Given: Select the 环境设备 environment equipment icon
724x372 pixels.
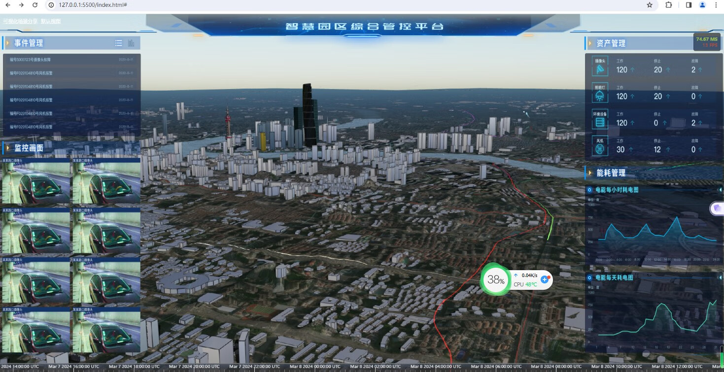Looking at the screenshot, I should (x=600, y=120).
